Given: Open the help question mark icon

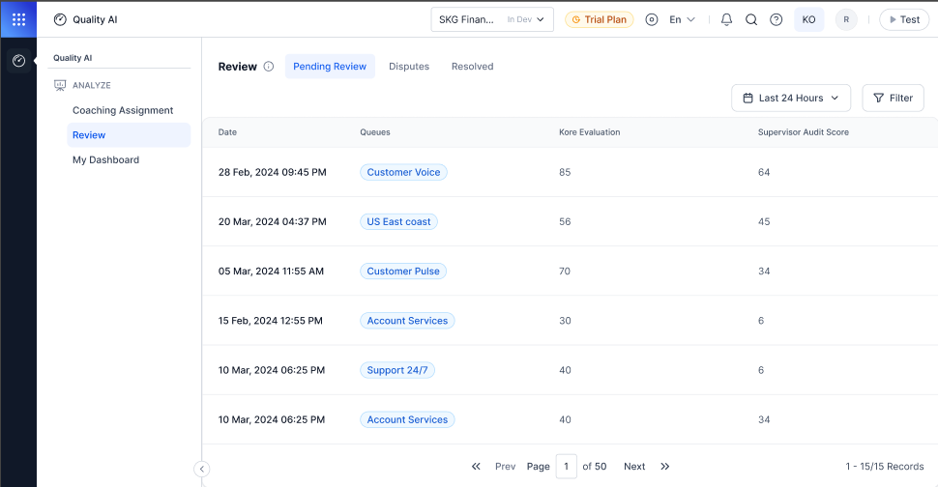Looking at the screenshot, I should coord(776,19).
